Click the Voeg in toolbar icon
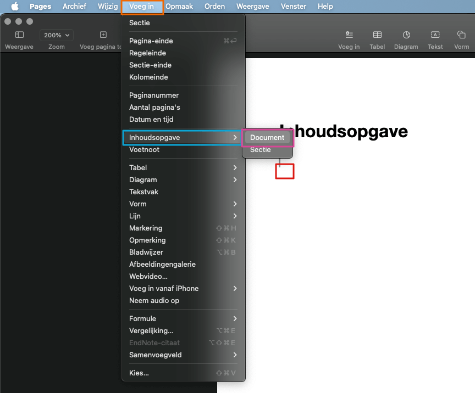475x393 pixels. point(349,35)
